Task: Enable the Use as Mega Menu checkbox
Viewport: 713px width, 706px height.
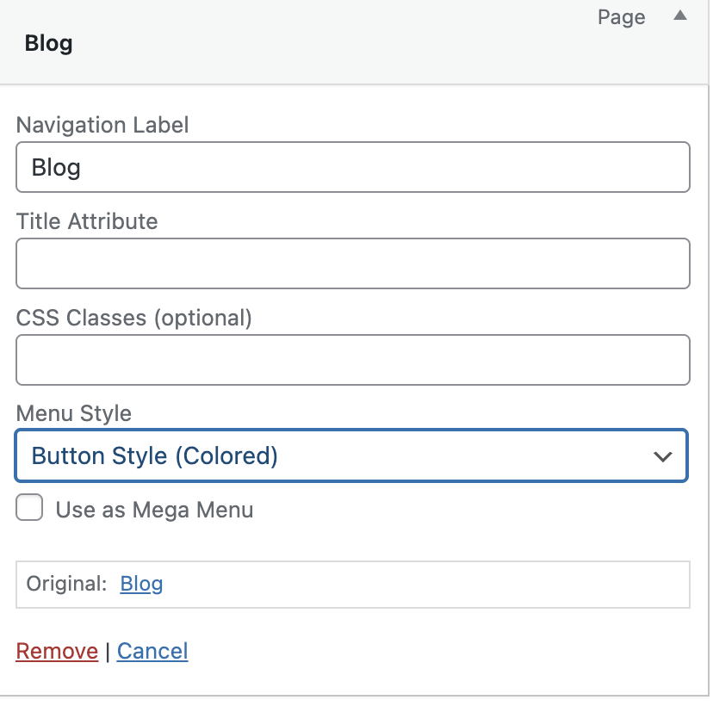Action: pos(30,509)
